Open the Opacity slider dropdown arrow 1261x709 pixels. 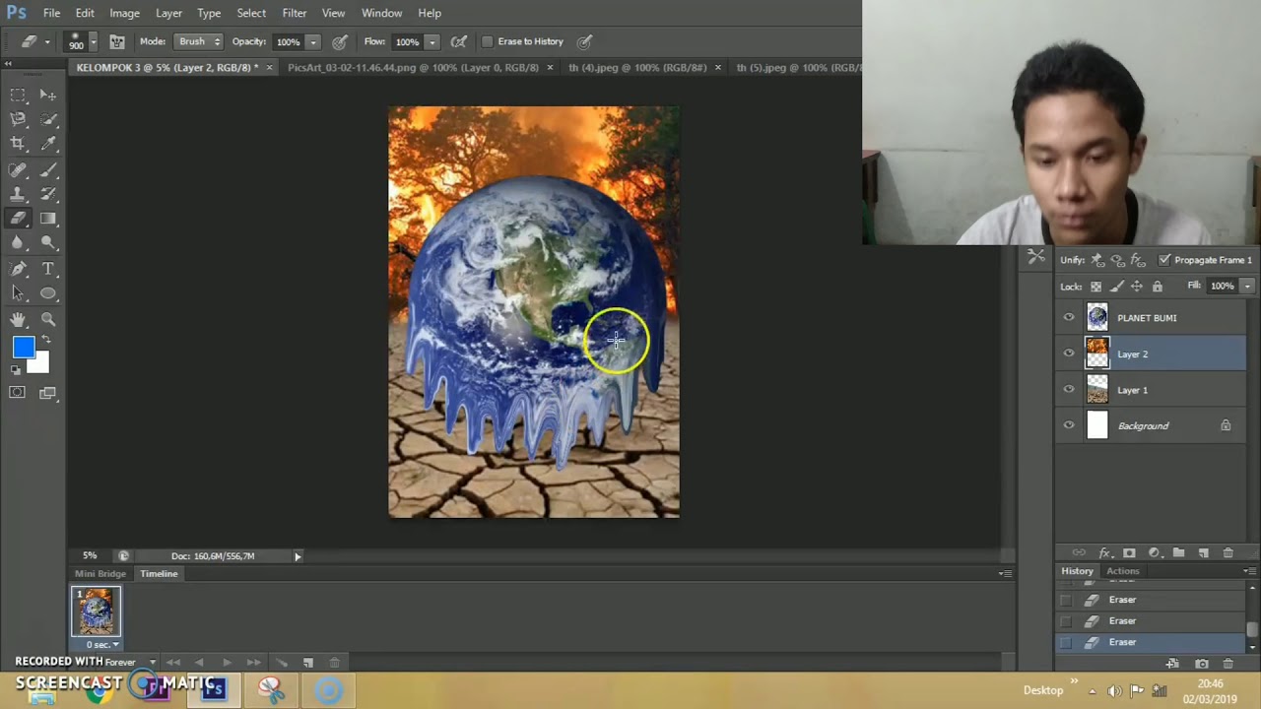coord(313,42)
